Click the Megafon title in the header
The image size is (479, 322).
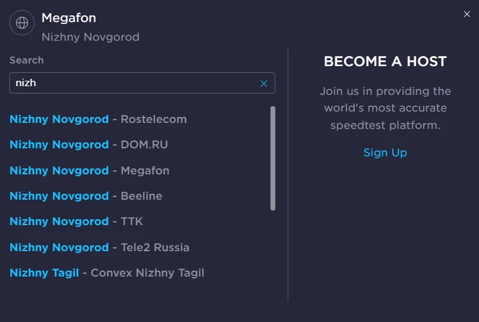coord(69,18)
